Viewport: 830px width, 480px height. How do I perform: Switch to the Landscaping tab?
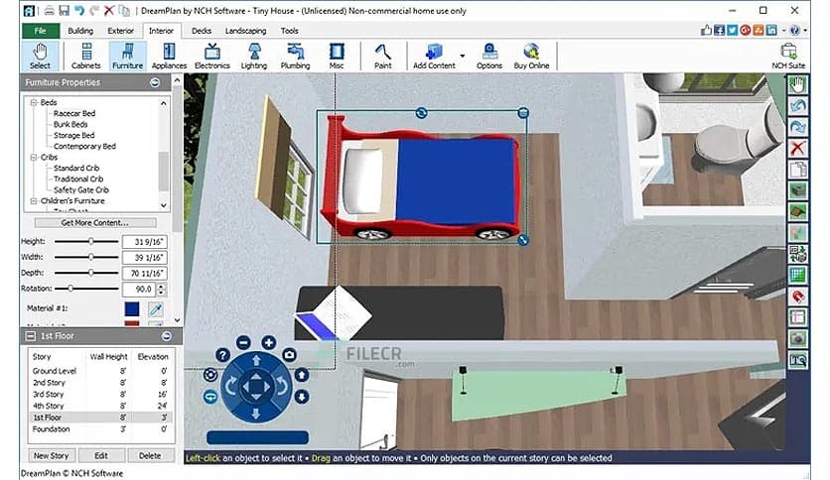tap(244, 31)
